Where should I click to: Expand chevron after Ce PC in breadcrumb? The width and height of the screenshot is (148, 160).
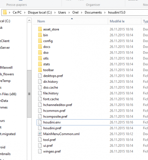pos(25,12)
